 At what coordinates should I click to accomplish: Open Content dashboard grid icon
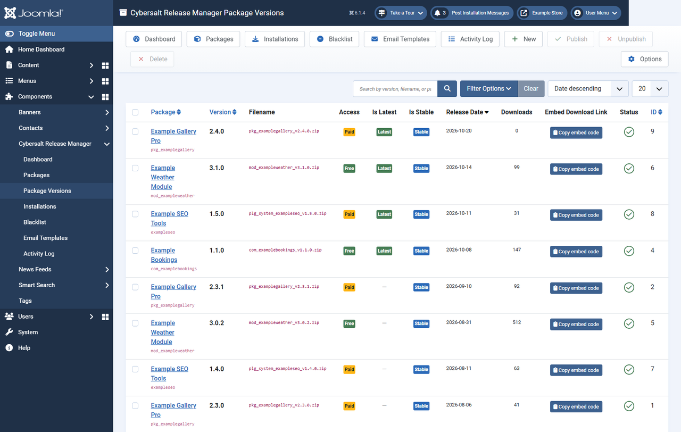105,65
